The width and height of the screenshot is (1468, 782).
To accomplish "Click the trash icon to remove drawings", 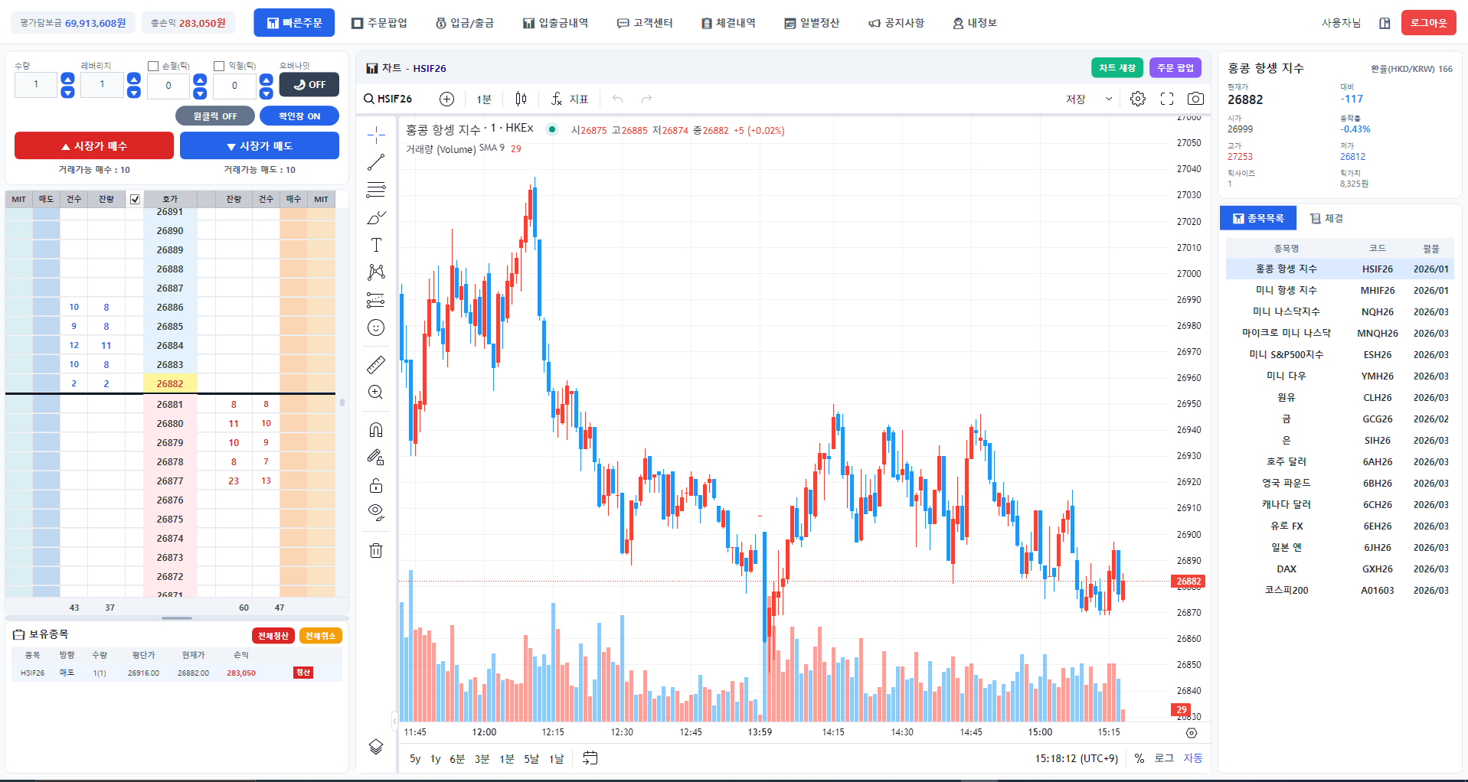I will click(x=376, y=551).
